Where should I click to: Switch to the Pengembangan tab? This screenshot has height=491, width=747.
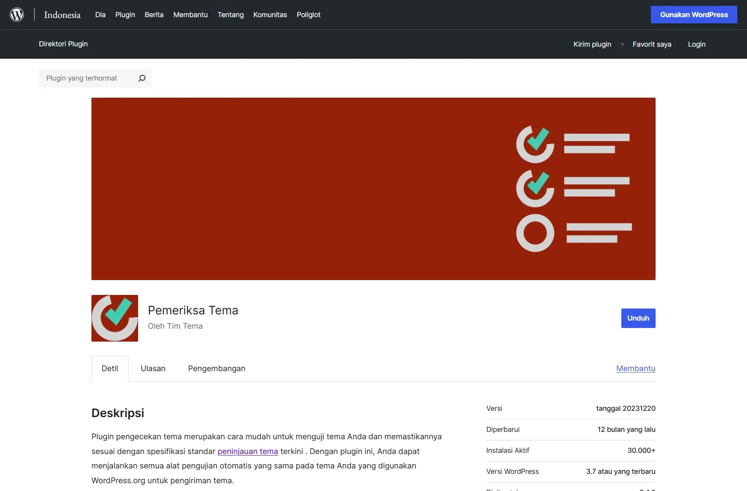217,368
